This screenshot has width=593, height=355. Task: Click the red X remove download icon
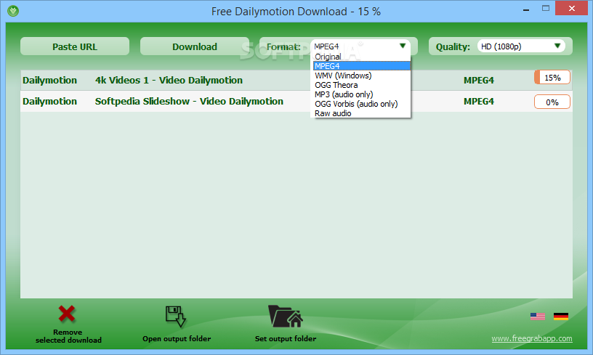pos(67,314)
